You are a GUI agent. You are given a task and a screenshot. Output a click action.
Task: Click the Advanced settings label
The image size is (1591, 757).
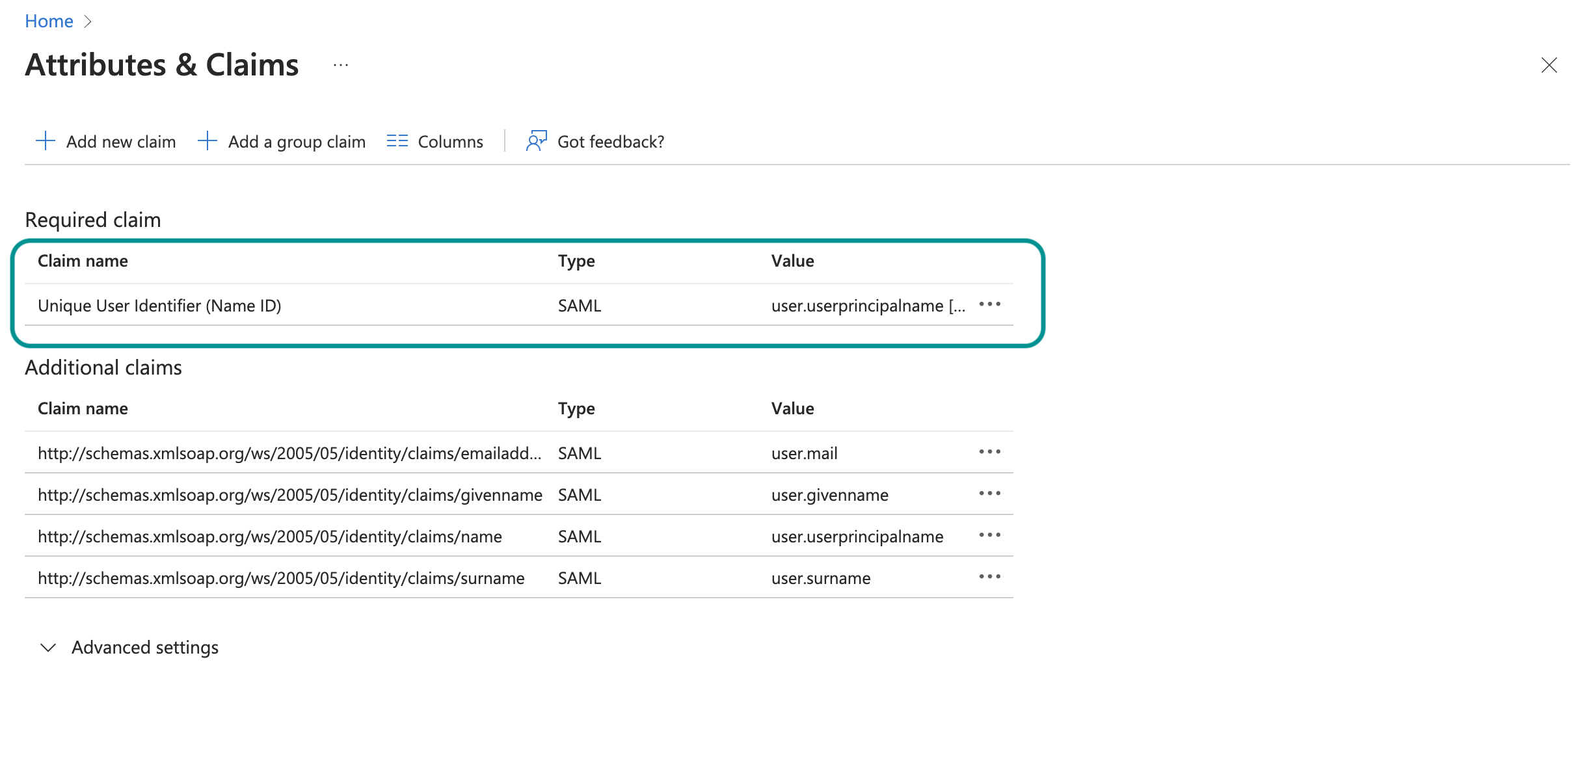pos(145,648)
